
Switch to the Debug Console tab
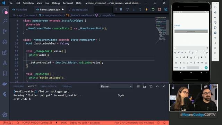tap(49, 86)
